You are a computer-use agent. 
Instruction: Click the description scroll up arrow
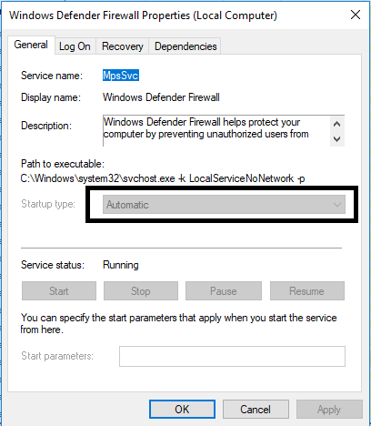pyautogui.click(x=336, y=124)
